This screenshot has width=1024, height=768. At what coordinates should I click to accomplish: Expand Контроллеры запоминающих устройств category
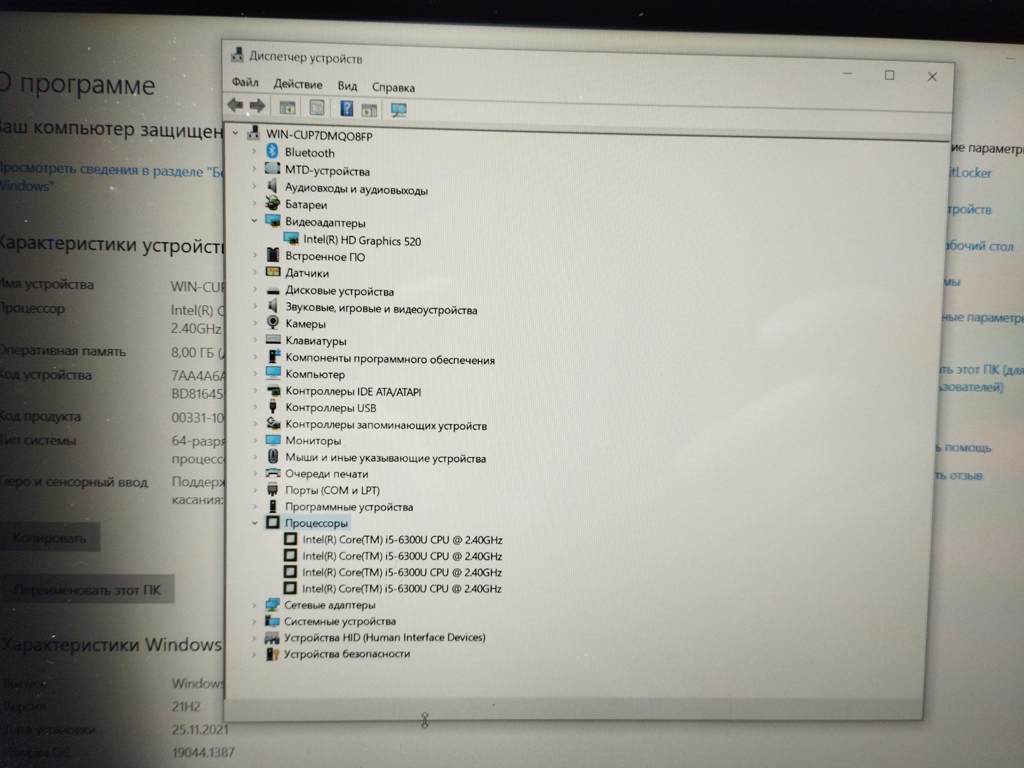tap(255, 423)
